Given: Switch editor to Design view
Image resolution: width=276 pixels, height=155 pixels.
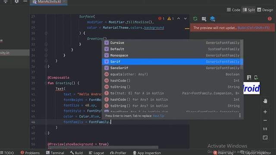Looking at the screenshot, I should (265, 10).
